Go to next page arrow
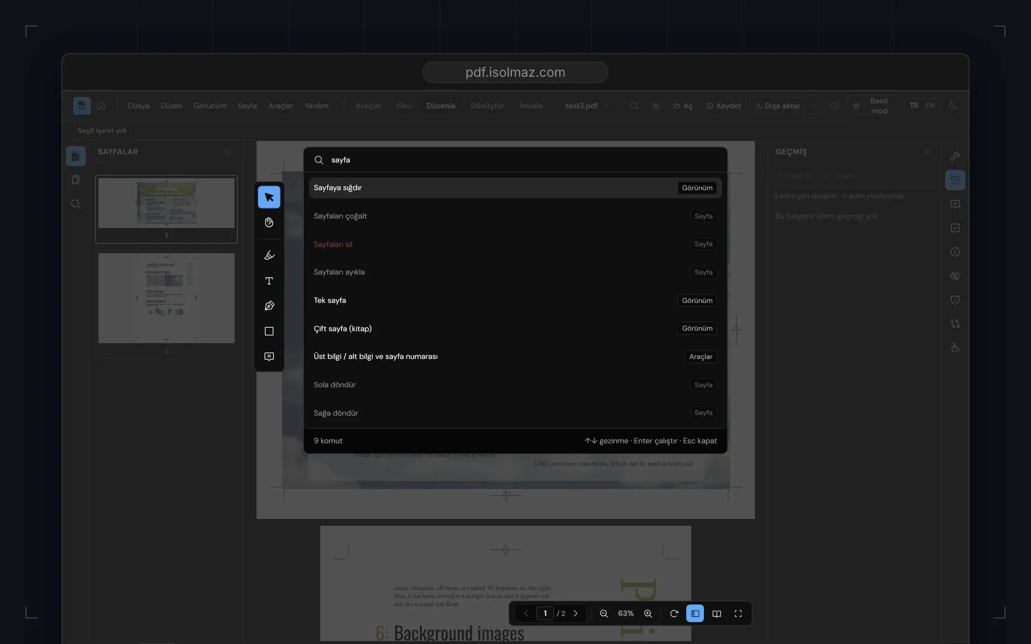The image size is (1031, 644). tap(576, 614)
